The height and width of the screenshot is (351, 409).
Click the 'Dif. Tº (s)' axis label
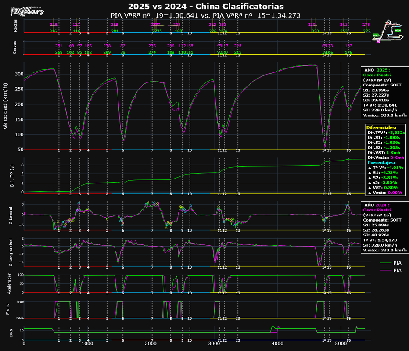pyautogui.click(x=12, y=175)
